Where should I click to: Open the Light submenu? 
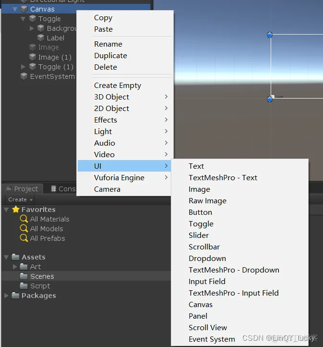125,132
